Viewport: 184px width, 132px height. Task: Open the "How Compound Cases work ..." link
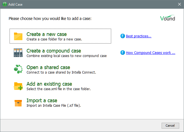(150, 53)
